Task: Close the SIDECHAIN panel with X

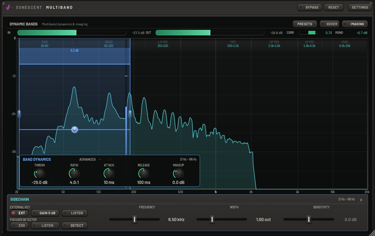Action: pos(361,200)
